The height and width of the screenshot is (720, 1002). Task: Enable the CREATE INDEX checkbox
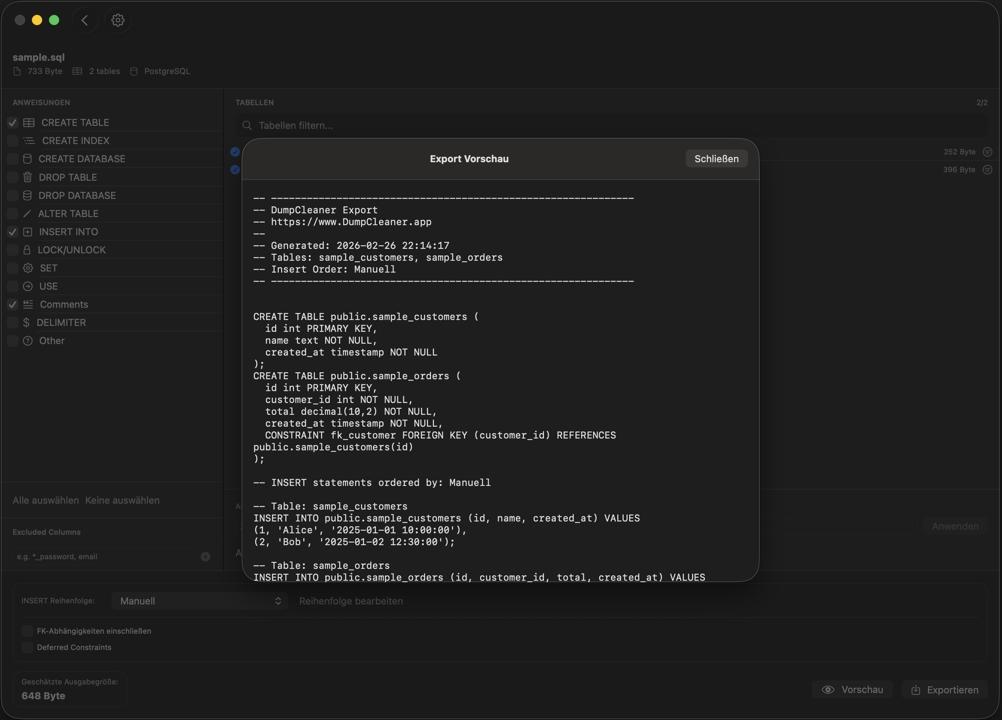[12, 141]
